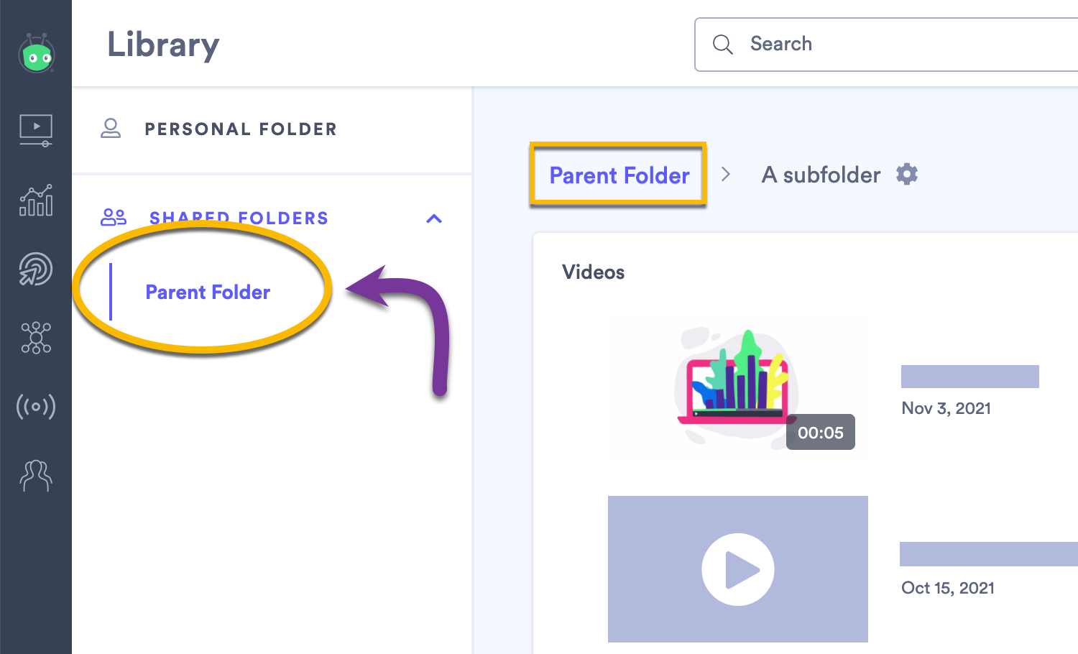Click the Shared Folders group icon

pos(113,217)
